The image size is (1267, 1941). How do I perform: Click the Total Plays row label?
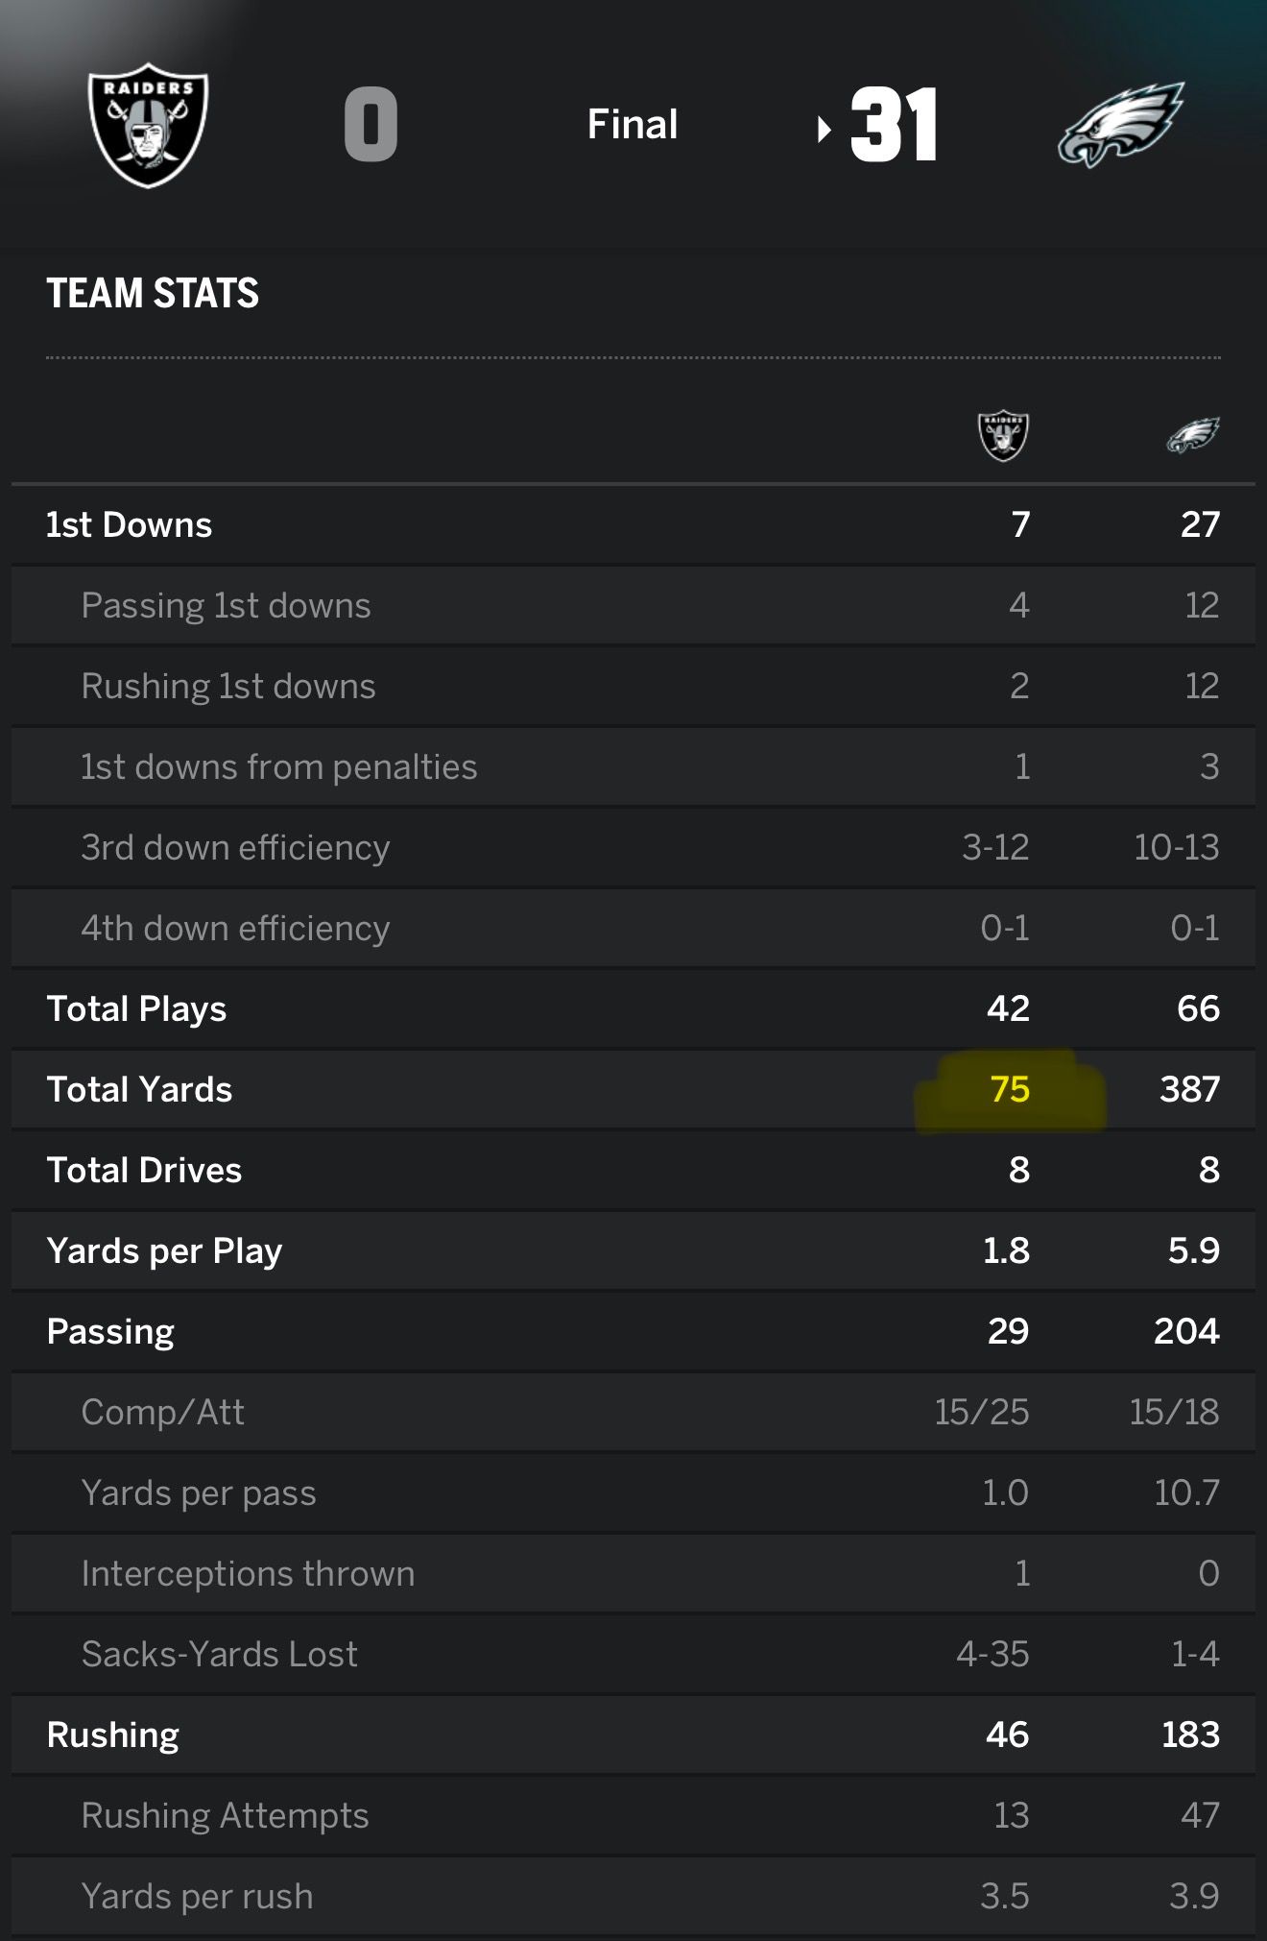(136, 1008)
